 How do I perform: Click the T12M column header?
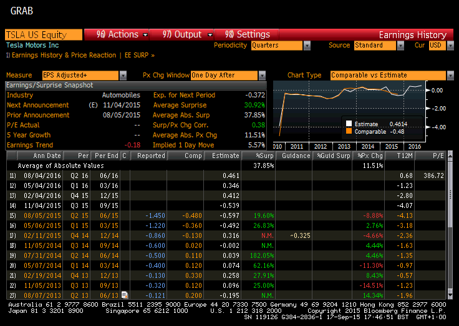tap(399, 156)
